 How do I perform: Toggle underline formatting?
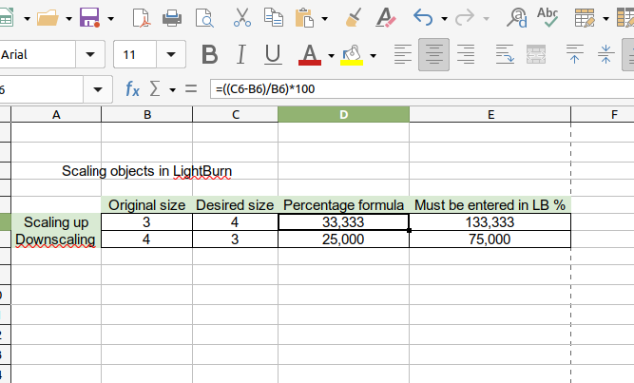tap(272, 54)
